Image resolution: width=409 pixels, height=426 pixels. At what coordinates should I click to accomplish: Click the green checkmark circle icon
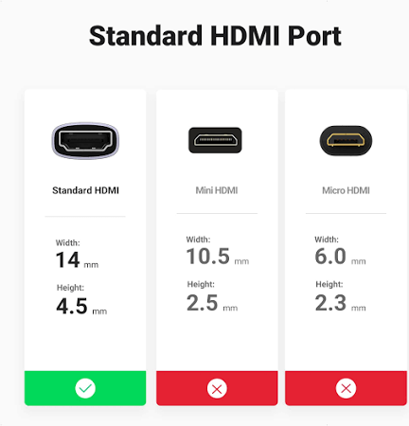(x=85, y=388)
